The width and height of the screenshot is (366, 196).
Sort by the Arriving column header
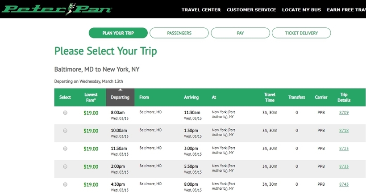coord(191,97)
